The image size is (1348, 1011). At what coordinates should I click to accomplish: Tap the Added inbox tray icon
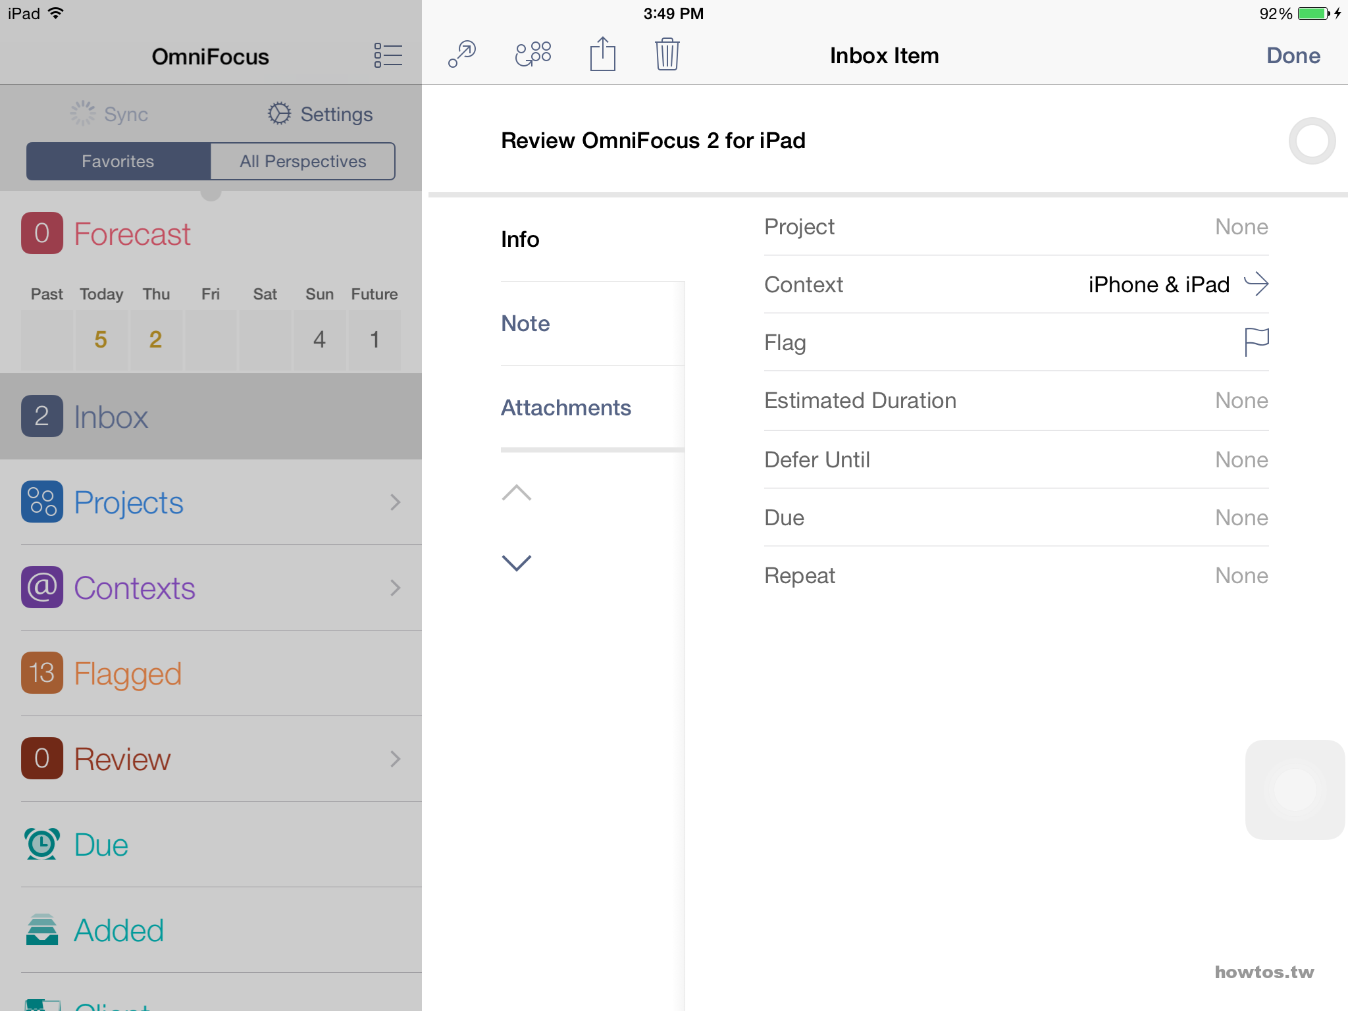pyautogui.click(x=42, y=929)
